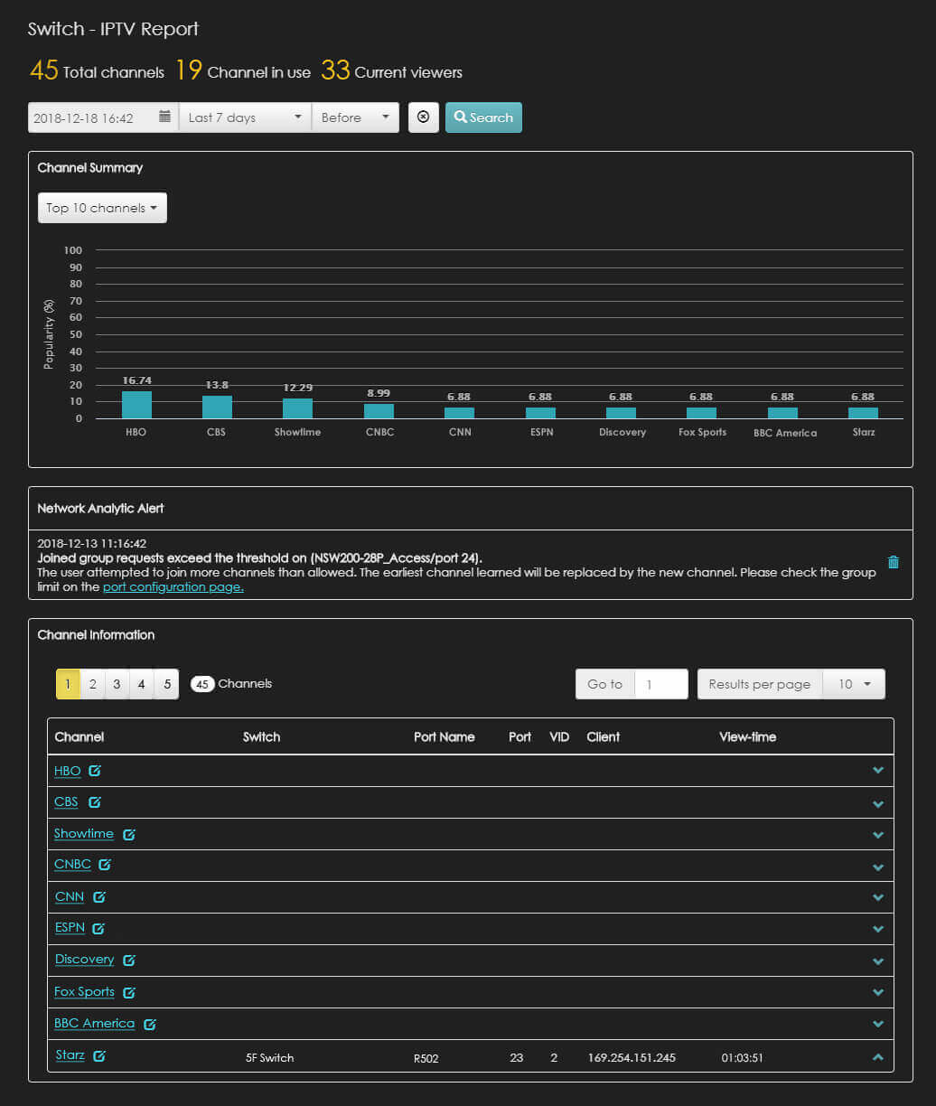
Task: Click the client IP 169.254.151.245
Action: point(632,1057)
